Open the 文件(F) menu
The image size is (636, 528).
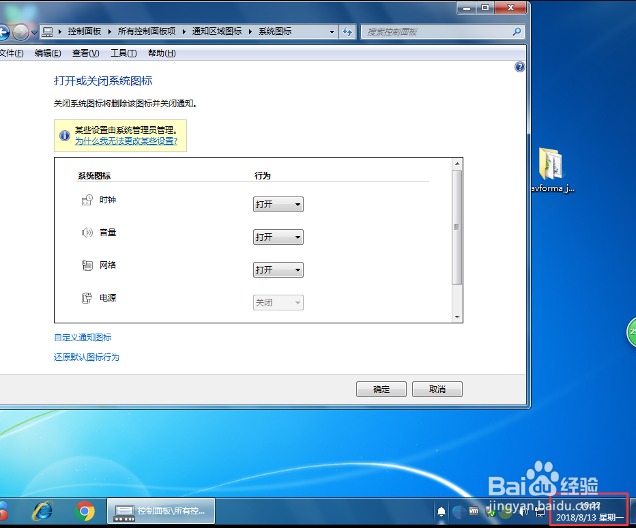pos(12,53)
